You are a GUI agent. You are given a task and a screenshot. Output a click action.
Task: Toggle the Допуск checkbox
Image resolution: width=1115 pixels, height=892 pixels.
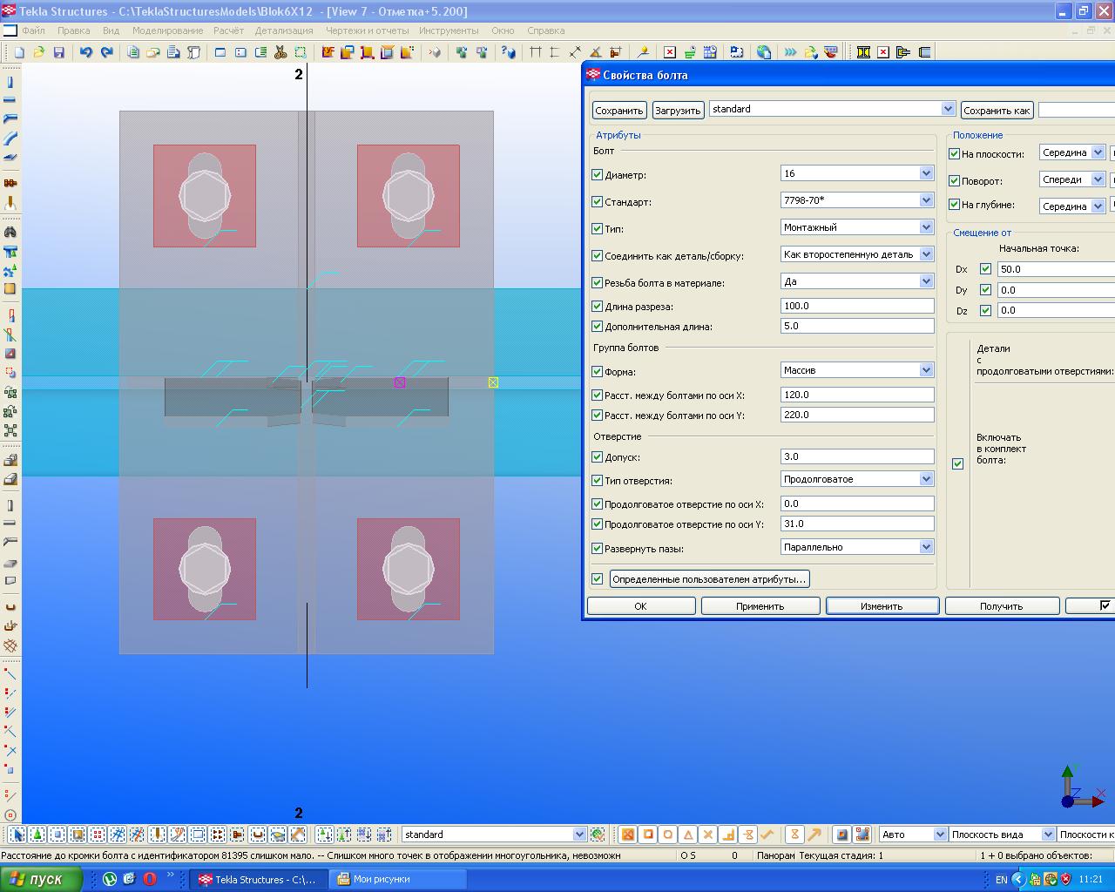tap(597, 457)
